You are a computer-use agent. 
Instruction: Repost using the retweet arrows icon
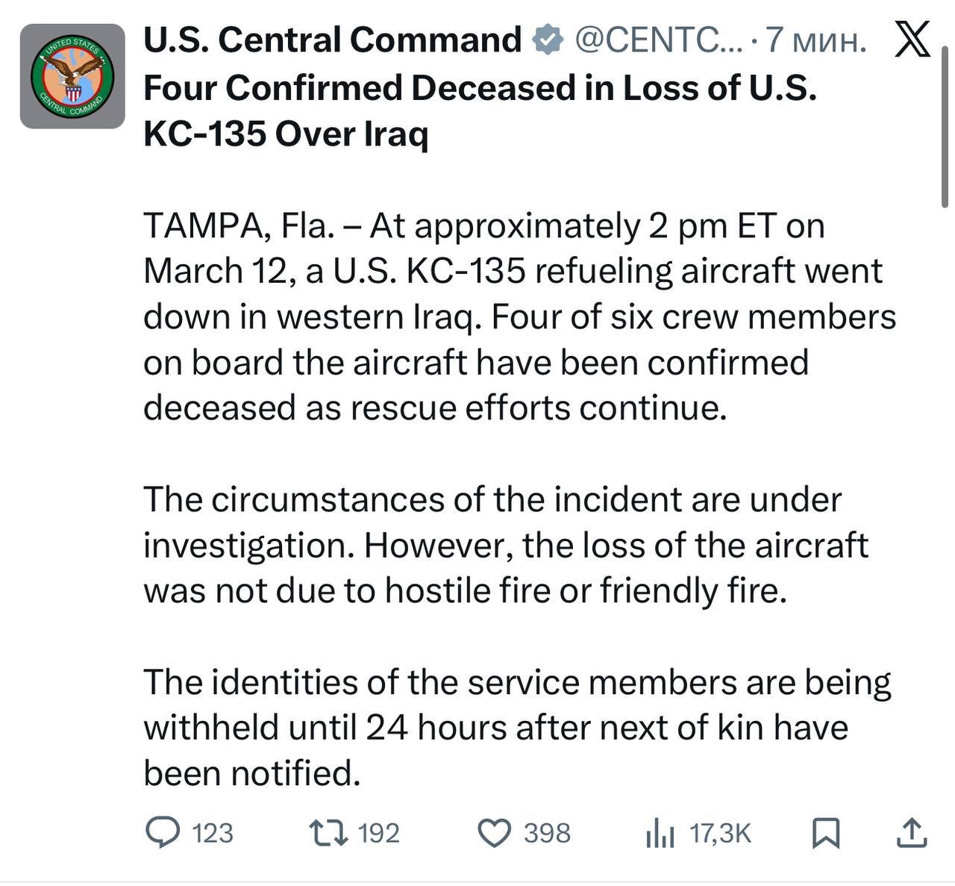click(328, 832)
